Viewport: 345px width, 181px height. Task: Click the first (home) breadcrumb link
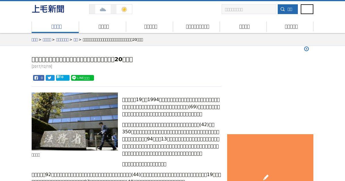click(34, 40)
